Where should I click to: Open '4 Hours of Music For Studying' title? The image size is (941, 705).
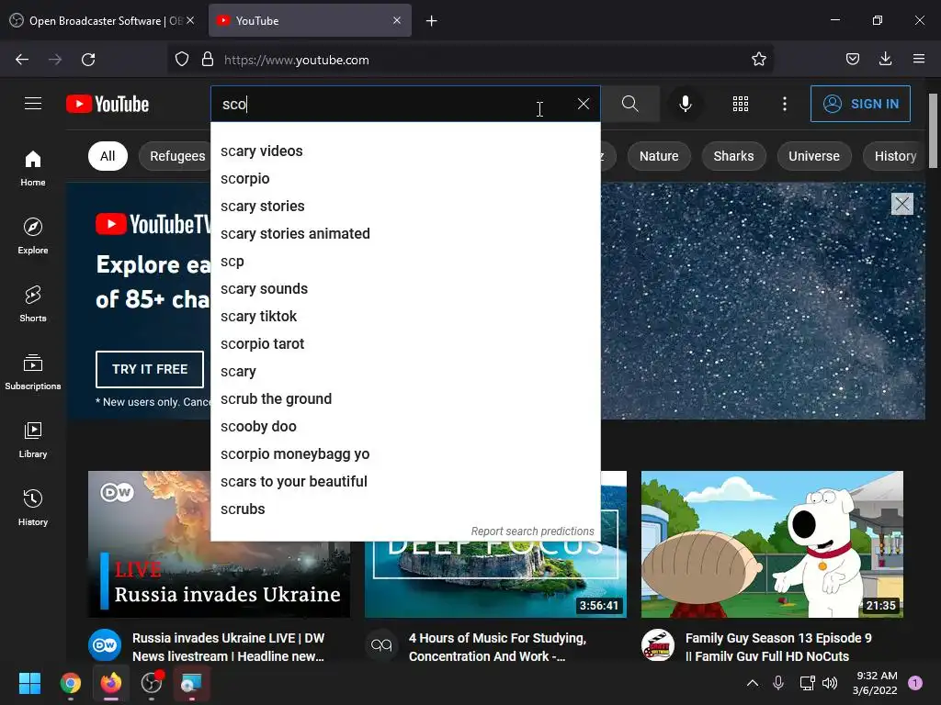pyautogui.click(x=497, y=647)
